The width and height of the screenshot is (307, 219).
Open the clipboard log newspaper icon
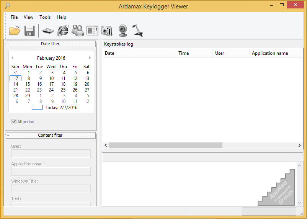(x=92, y=31)
